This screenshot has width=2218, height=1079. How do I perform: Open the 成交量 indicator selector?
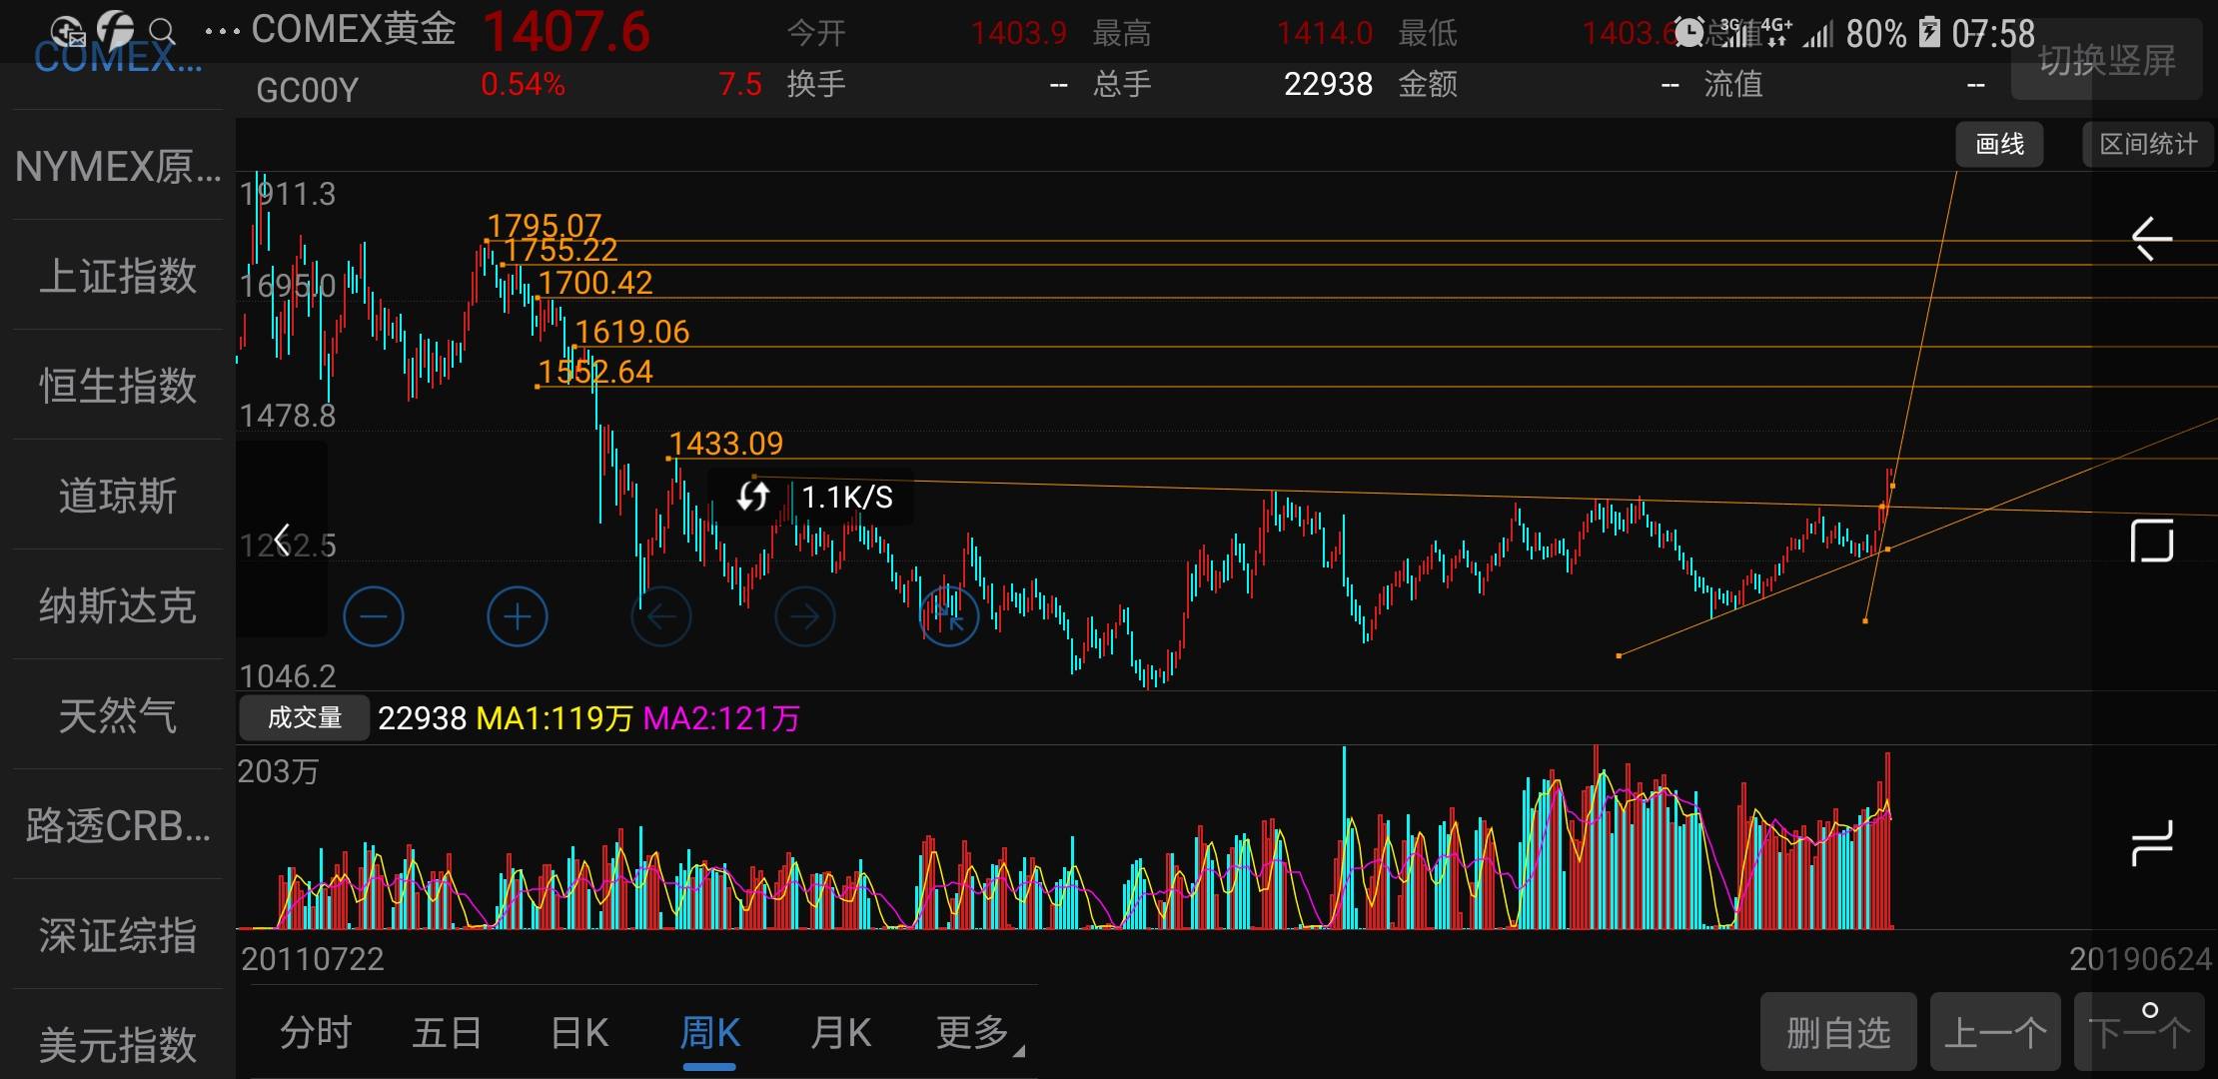305,717
